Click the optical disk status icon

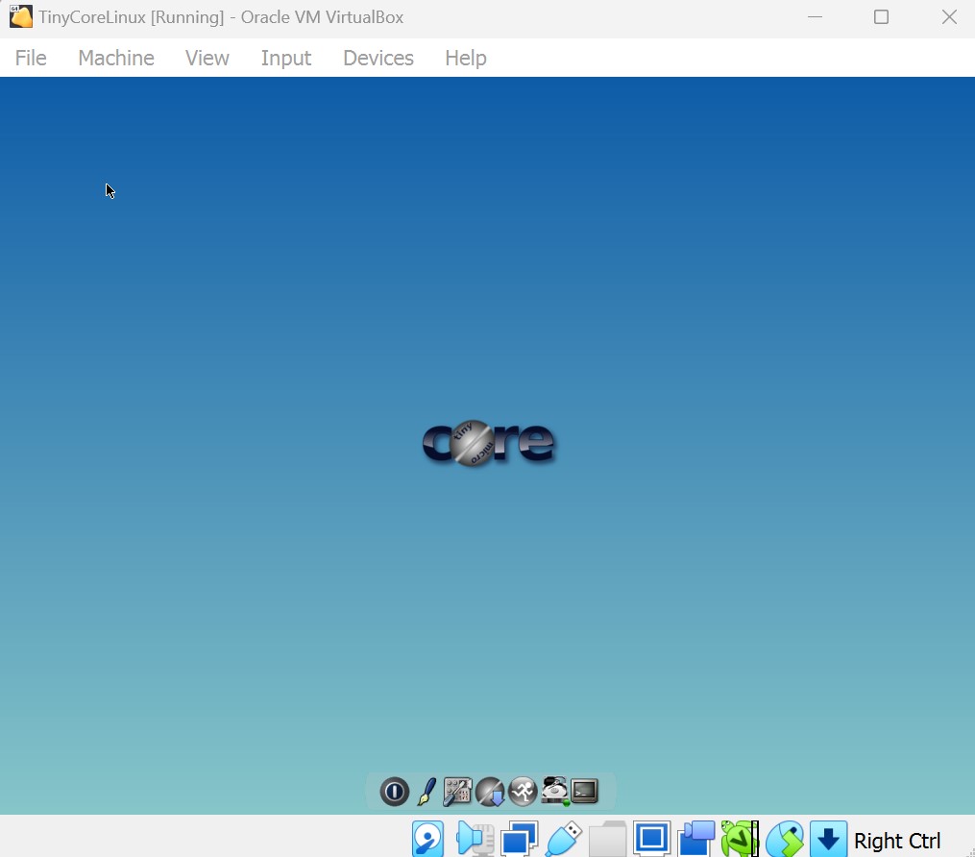click(427, 839)
